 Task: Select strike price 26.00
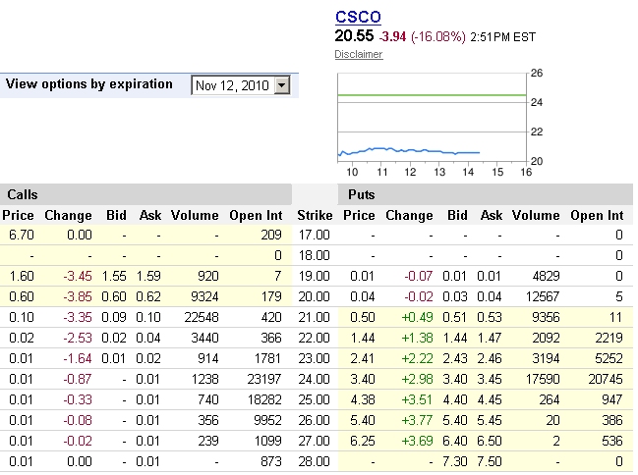(315, 420)
